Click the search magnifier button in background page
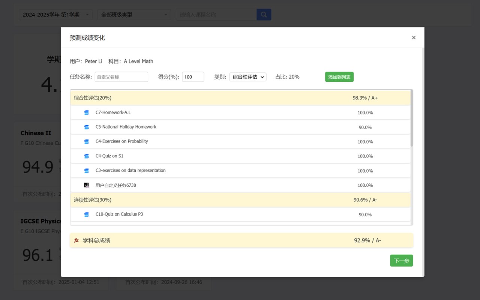Screen dimensions: 480x300 pyautogui.click(x=264, y=15)
